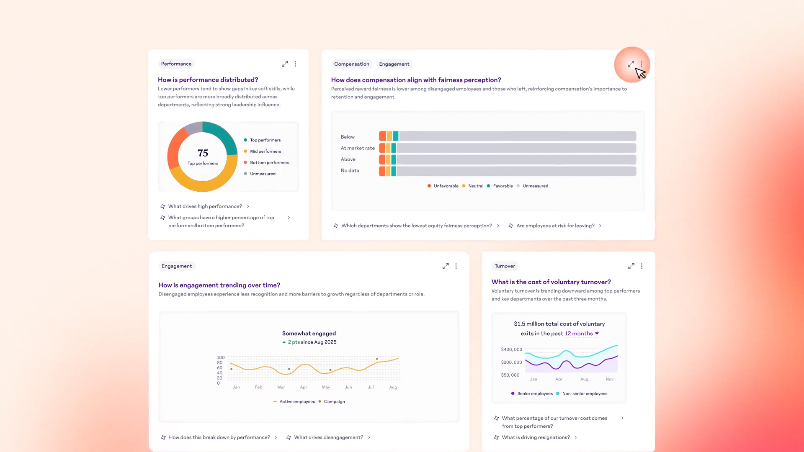Expand the Engagement trend card

(x=446, y=266)
